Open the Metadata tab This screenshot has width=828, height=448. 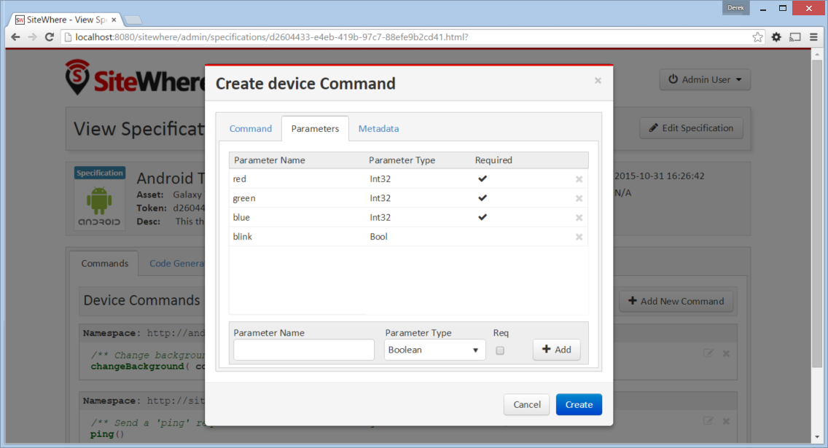tap(378, 129)
